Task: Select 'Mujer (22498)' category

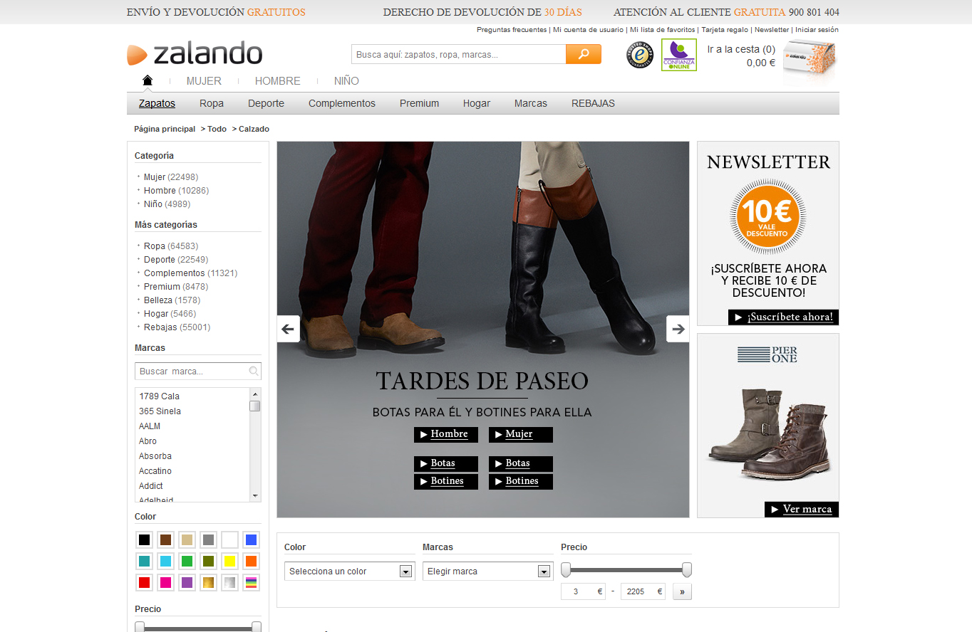Action: [171, 177]
